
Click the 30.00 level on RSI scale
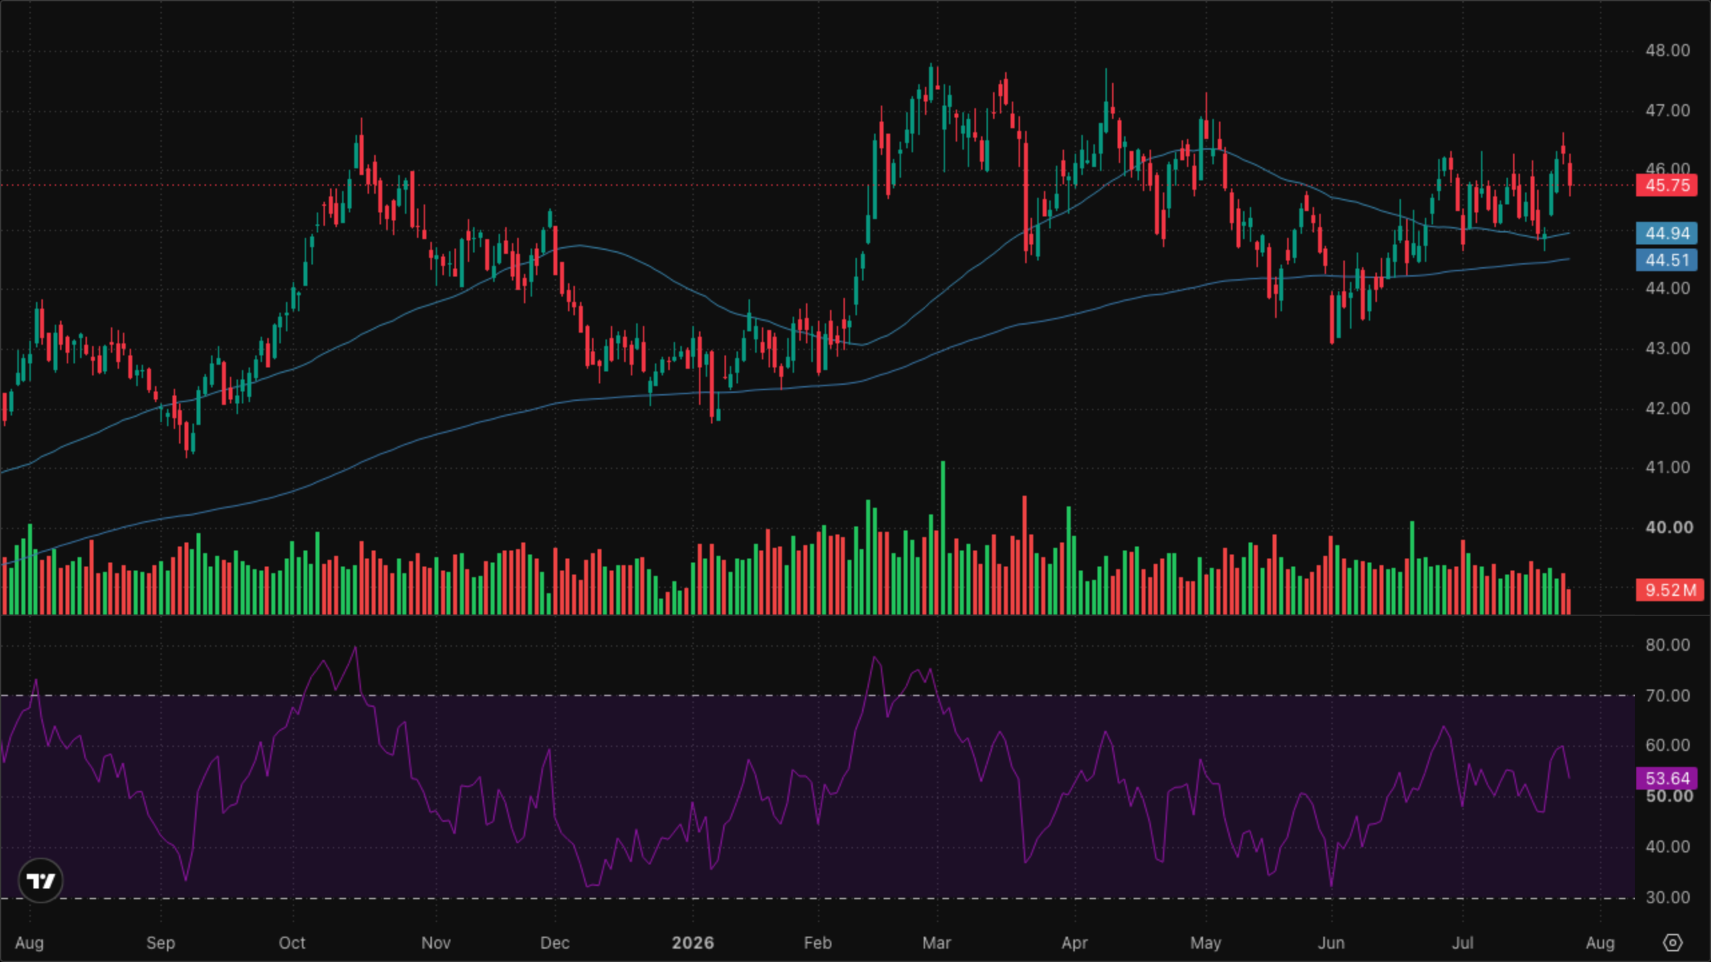(1667, 898)
